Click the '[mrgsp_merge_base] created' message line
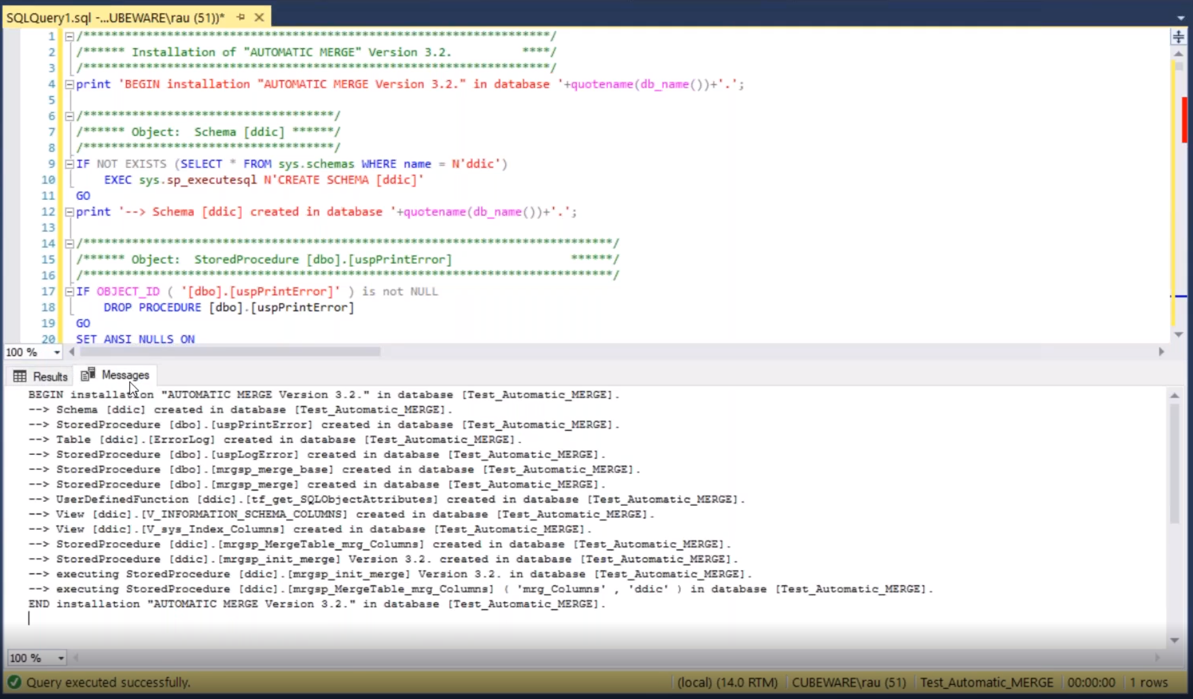Viewport: 1193px width, 699px height. 334,469
